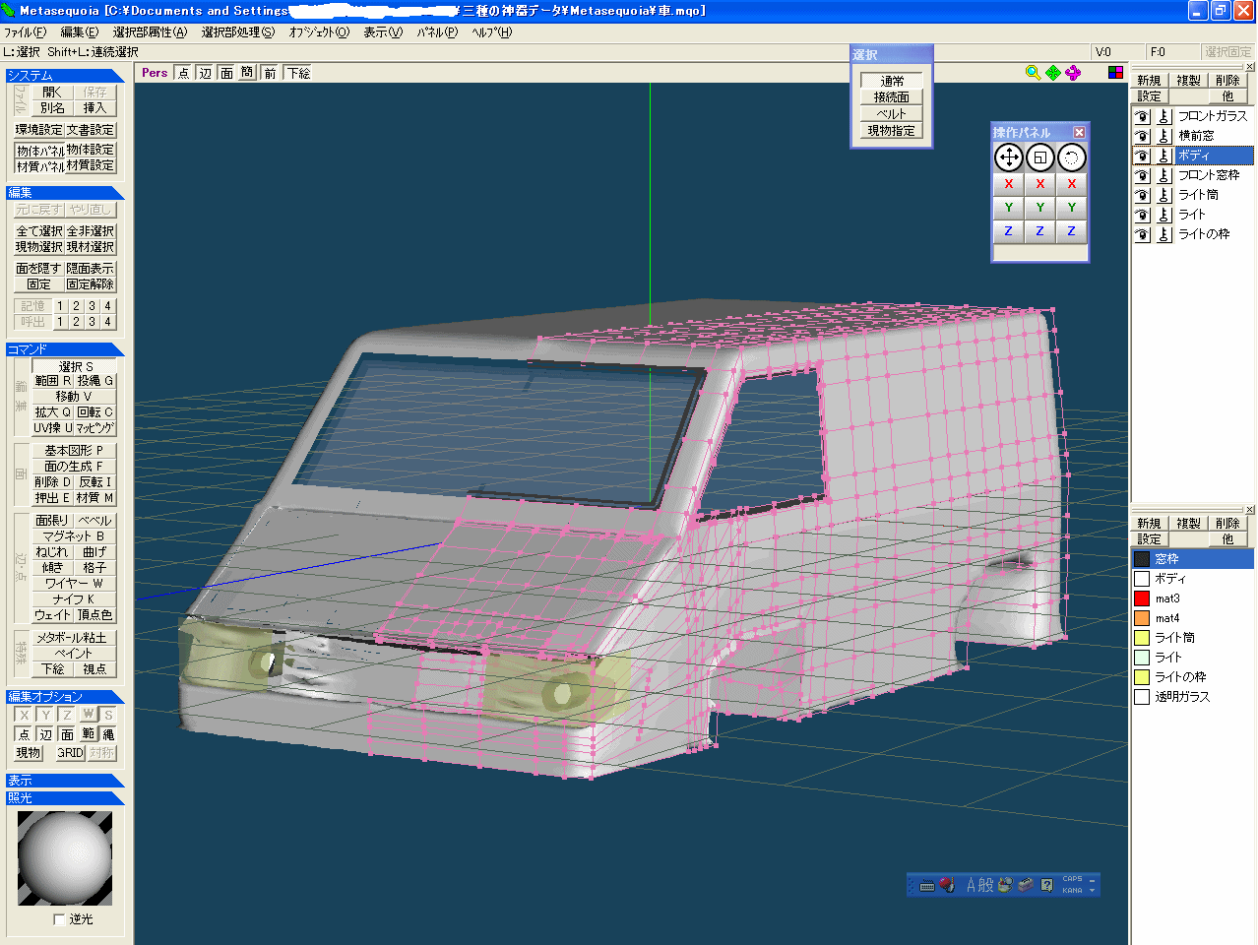Click the 全て選択 button

coord(39,231)
